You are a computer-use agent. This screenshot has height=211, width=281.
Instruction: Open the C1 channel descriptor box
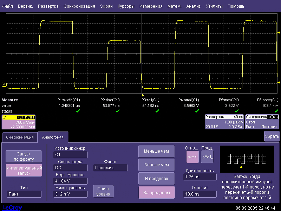[x=19, y=122]
